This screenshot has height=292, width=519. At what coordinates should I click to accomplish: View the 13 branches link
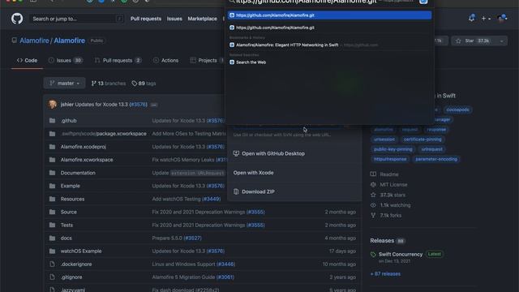(x=109, y=84)
